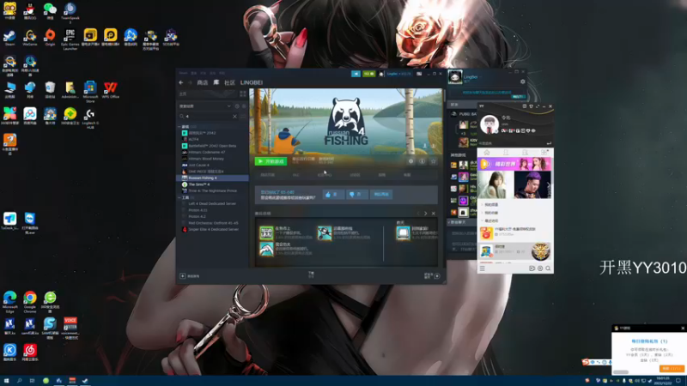Toggle the ready-to-play filter icon

click(x=244, y=106)
